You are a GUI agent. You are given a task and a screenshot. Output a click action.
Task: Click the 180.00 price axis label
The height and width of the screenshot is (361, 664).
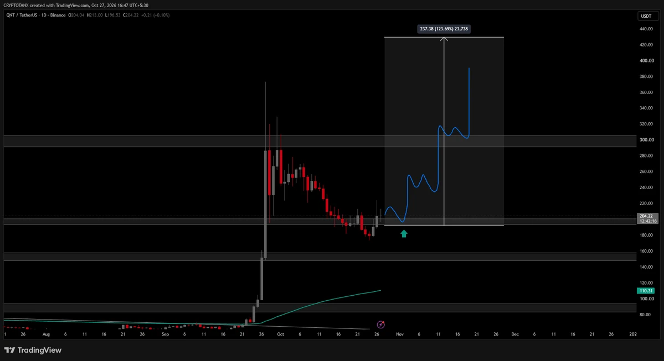(x=646, y=235)
